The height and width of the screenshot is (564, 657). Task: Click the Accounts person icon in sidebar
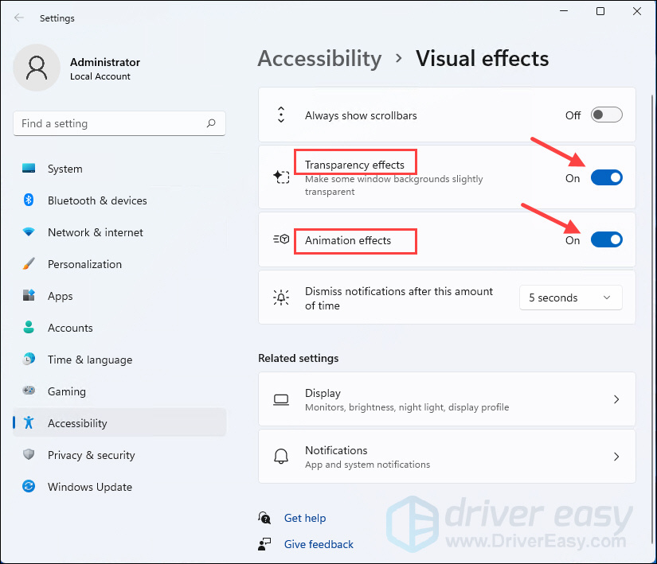[29, 327]
